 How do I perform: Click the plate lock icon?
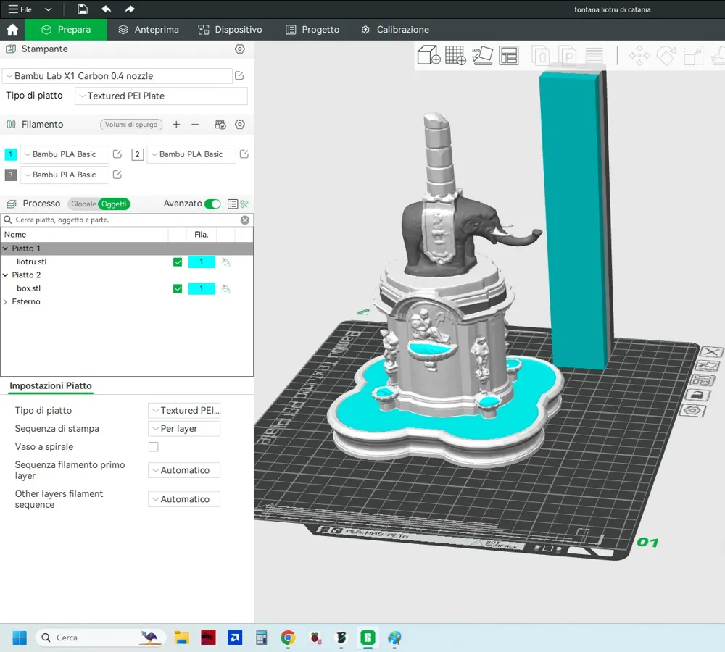696,395
